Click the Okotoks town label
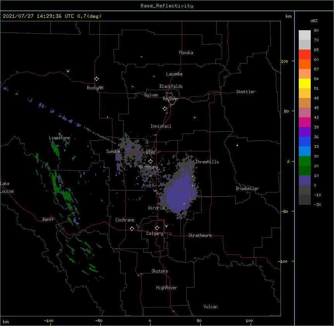 coord(160,271)
